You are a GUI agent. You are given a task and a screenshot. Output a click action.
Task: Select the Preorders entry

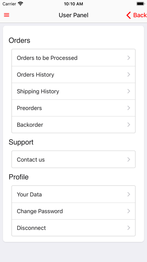click(x=73, y=108)
